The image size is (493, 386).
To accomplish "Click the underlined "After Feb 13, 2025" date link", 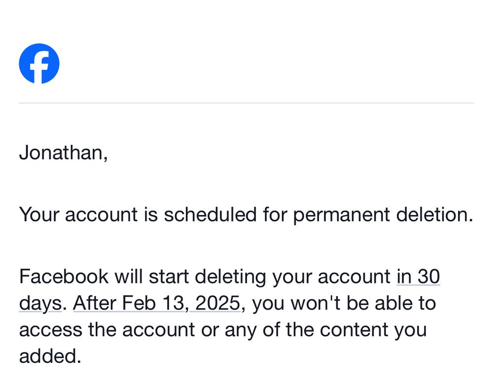I will coord(157,303).
